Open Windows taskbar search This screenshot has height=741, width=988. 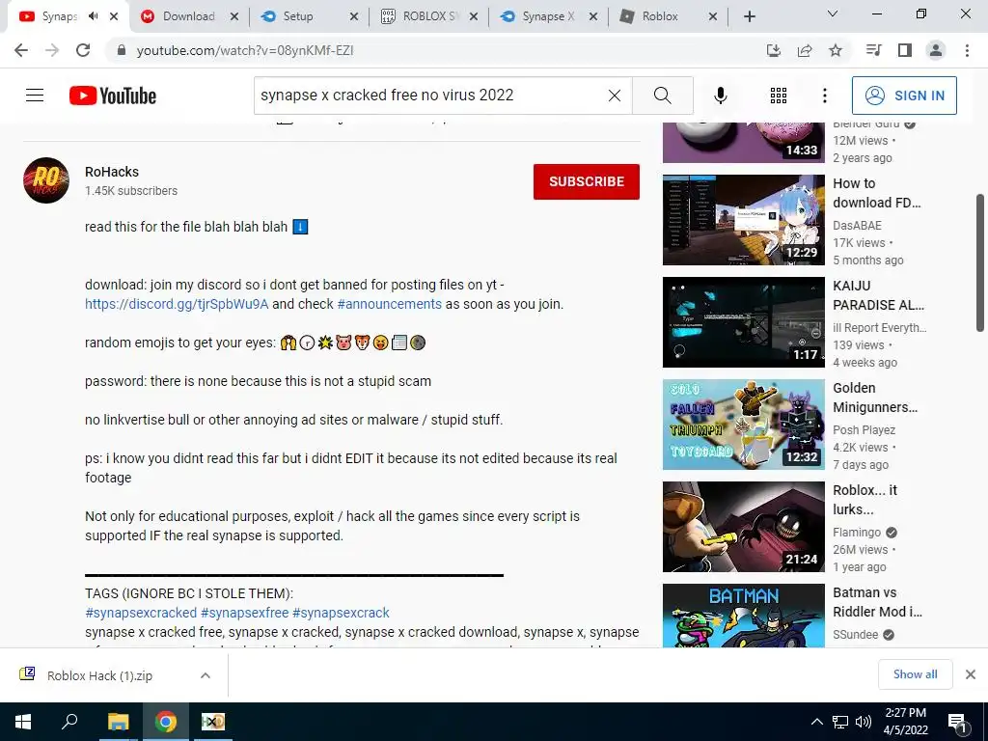(x=69, y=722)
